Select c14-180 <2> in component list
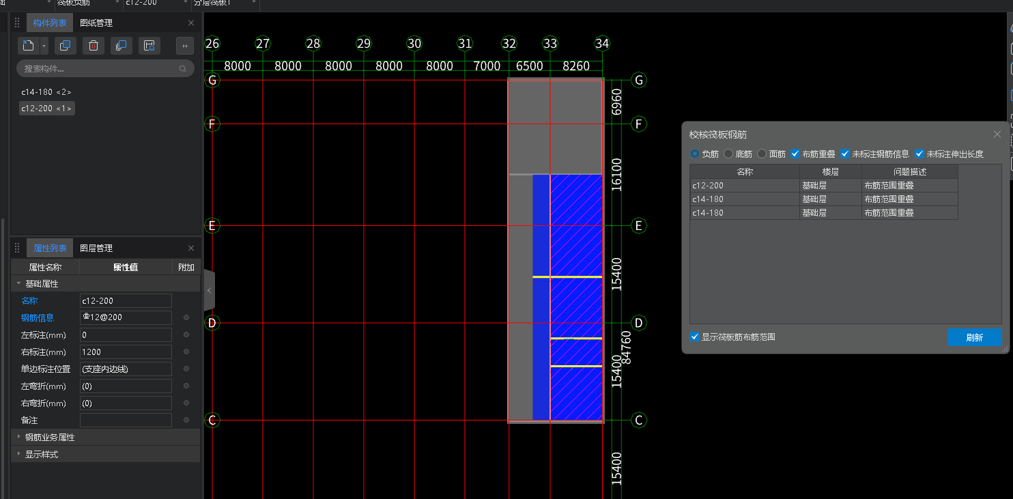1013x499 pixels. point(46,91)
